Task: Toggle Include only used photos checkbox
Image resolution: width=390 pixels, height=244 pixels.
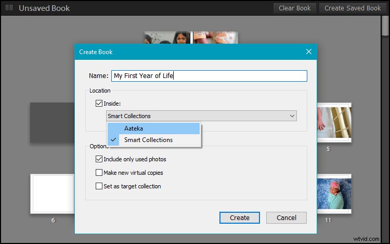Action: pos(99,159)
